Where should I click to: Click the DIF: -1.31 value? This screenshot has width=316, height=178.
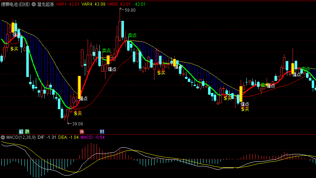click(x=47, y=137)
